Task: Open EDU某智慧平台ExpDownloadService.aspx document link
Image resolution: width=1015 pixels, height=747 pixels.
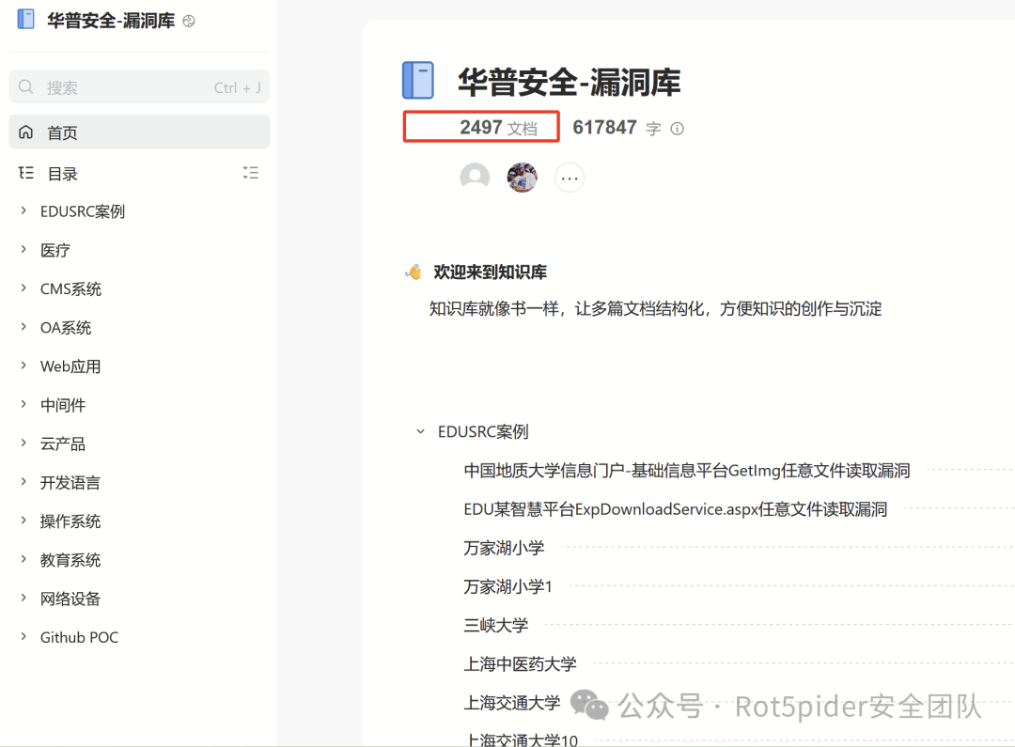Action: click(x=675, y=509)
